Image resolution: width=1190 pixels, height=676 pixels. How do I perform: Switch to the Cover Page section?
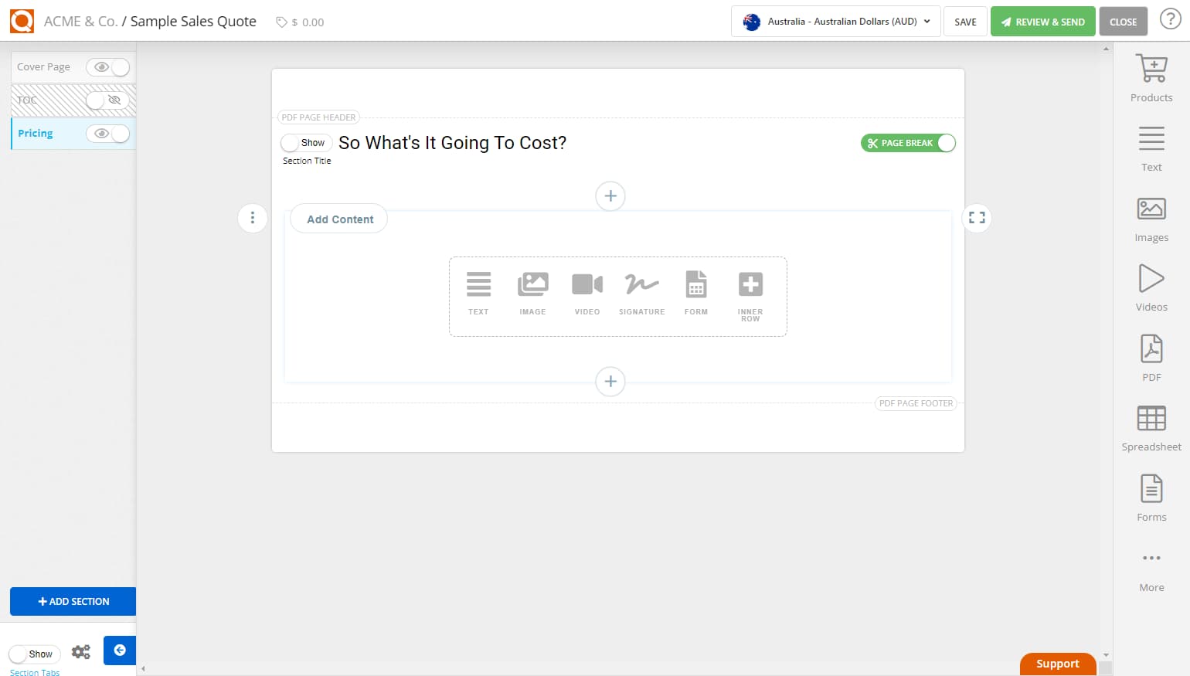click(44, 66)
